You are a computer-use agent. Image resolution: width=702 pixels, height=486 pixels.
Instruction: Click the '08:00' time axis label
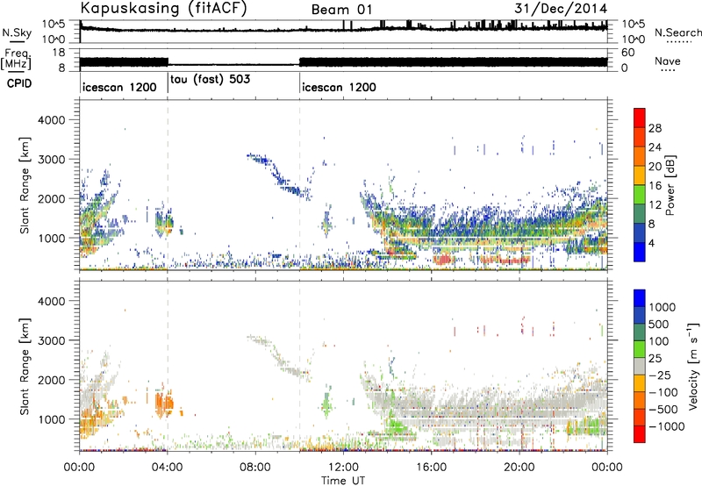pos(255,468)
